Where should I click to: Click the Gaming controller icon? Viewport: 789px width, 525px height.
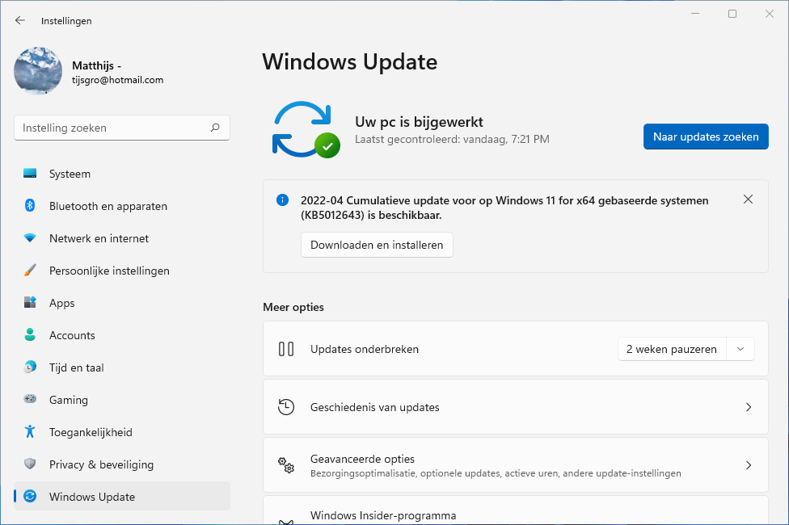pos(30,400)
